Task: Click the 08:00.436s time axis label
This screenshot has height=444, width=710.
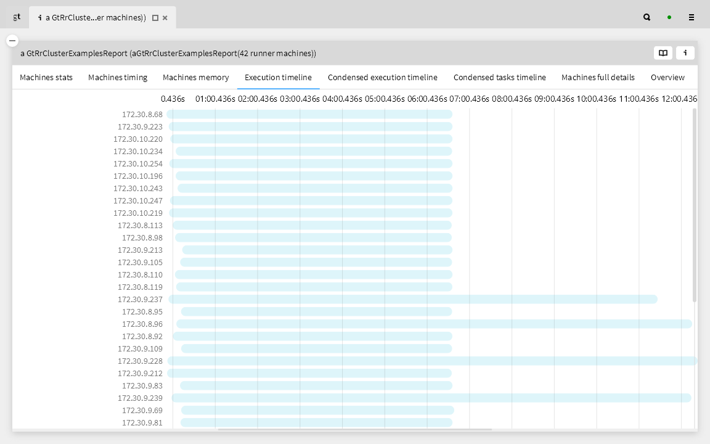Action: tap(512, 99)
